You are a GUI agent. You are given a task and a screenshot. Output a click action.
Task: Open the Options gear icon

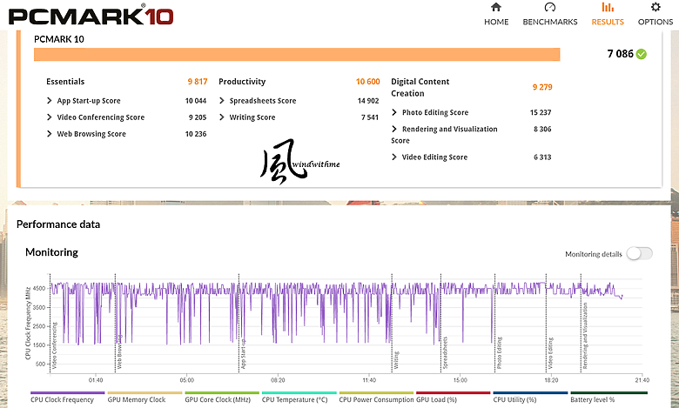[655, 7]
